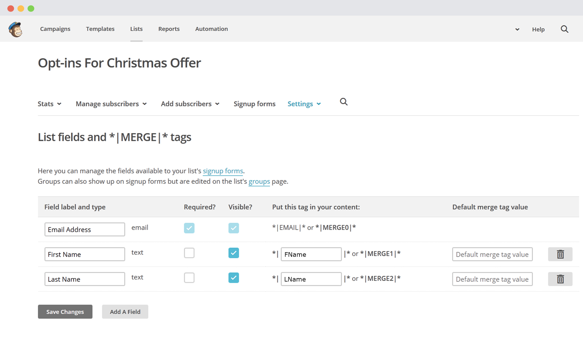Uncheck Visible checkbox for Last Name
The height and width of the screenshot is (358, 583).
234,278
